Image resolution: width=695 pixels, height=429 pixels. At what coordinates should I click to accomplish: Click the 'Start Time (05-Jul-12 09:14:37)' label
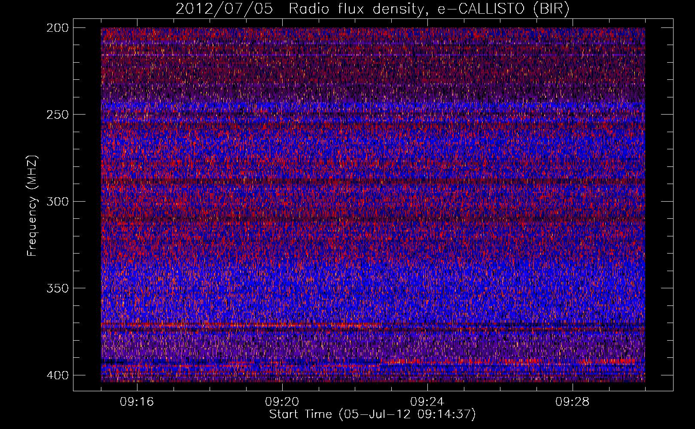click(x=372, y=414)
